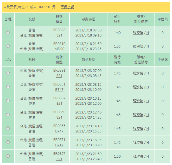Screen dimensions: 172x165
Task: Open B747 aircraft link for BR0851
Action: click(x=59, y=90)
